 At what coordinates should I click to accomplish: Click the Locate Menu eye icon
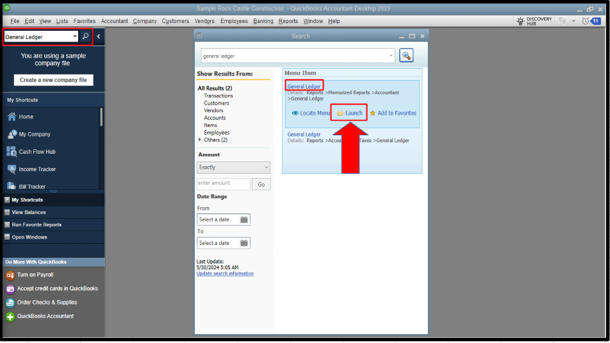click(x=295, y=113)
